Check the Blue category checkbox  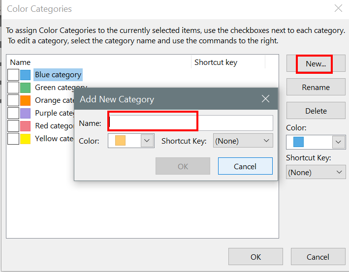[13, 75]
